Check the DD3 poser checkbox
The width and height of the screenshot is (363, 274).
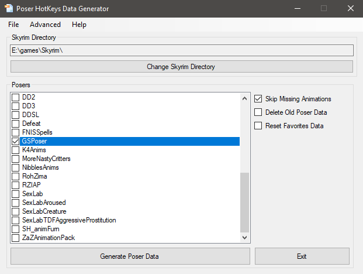tap(16, 106)
